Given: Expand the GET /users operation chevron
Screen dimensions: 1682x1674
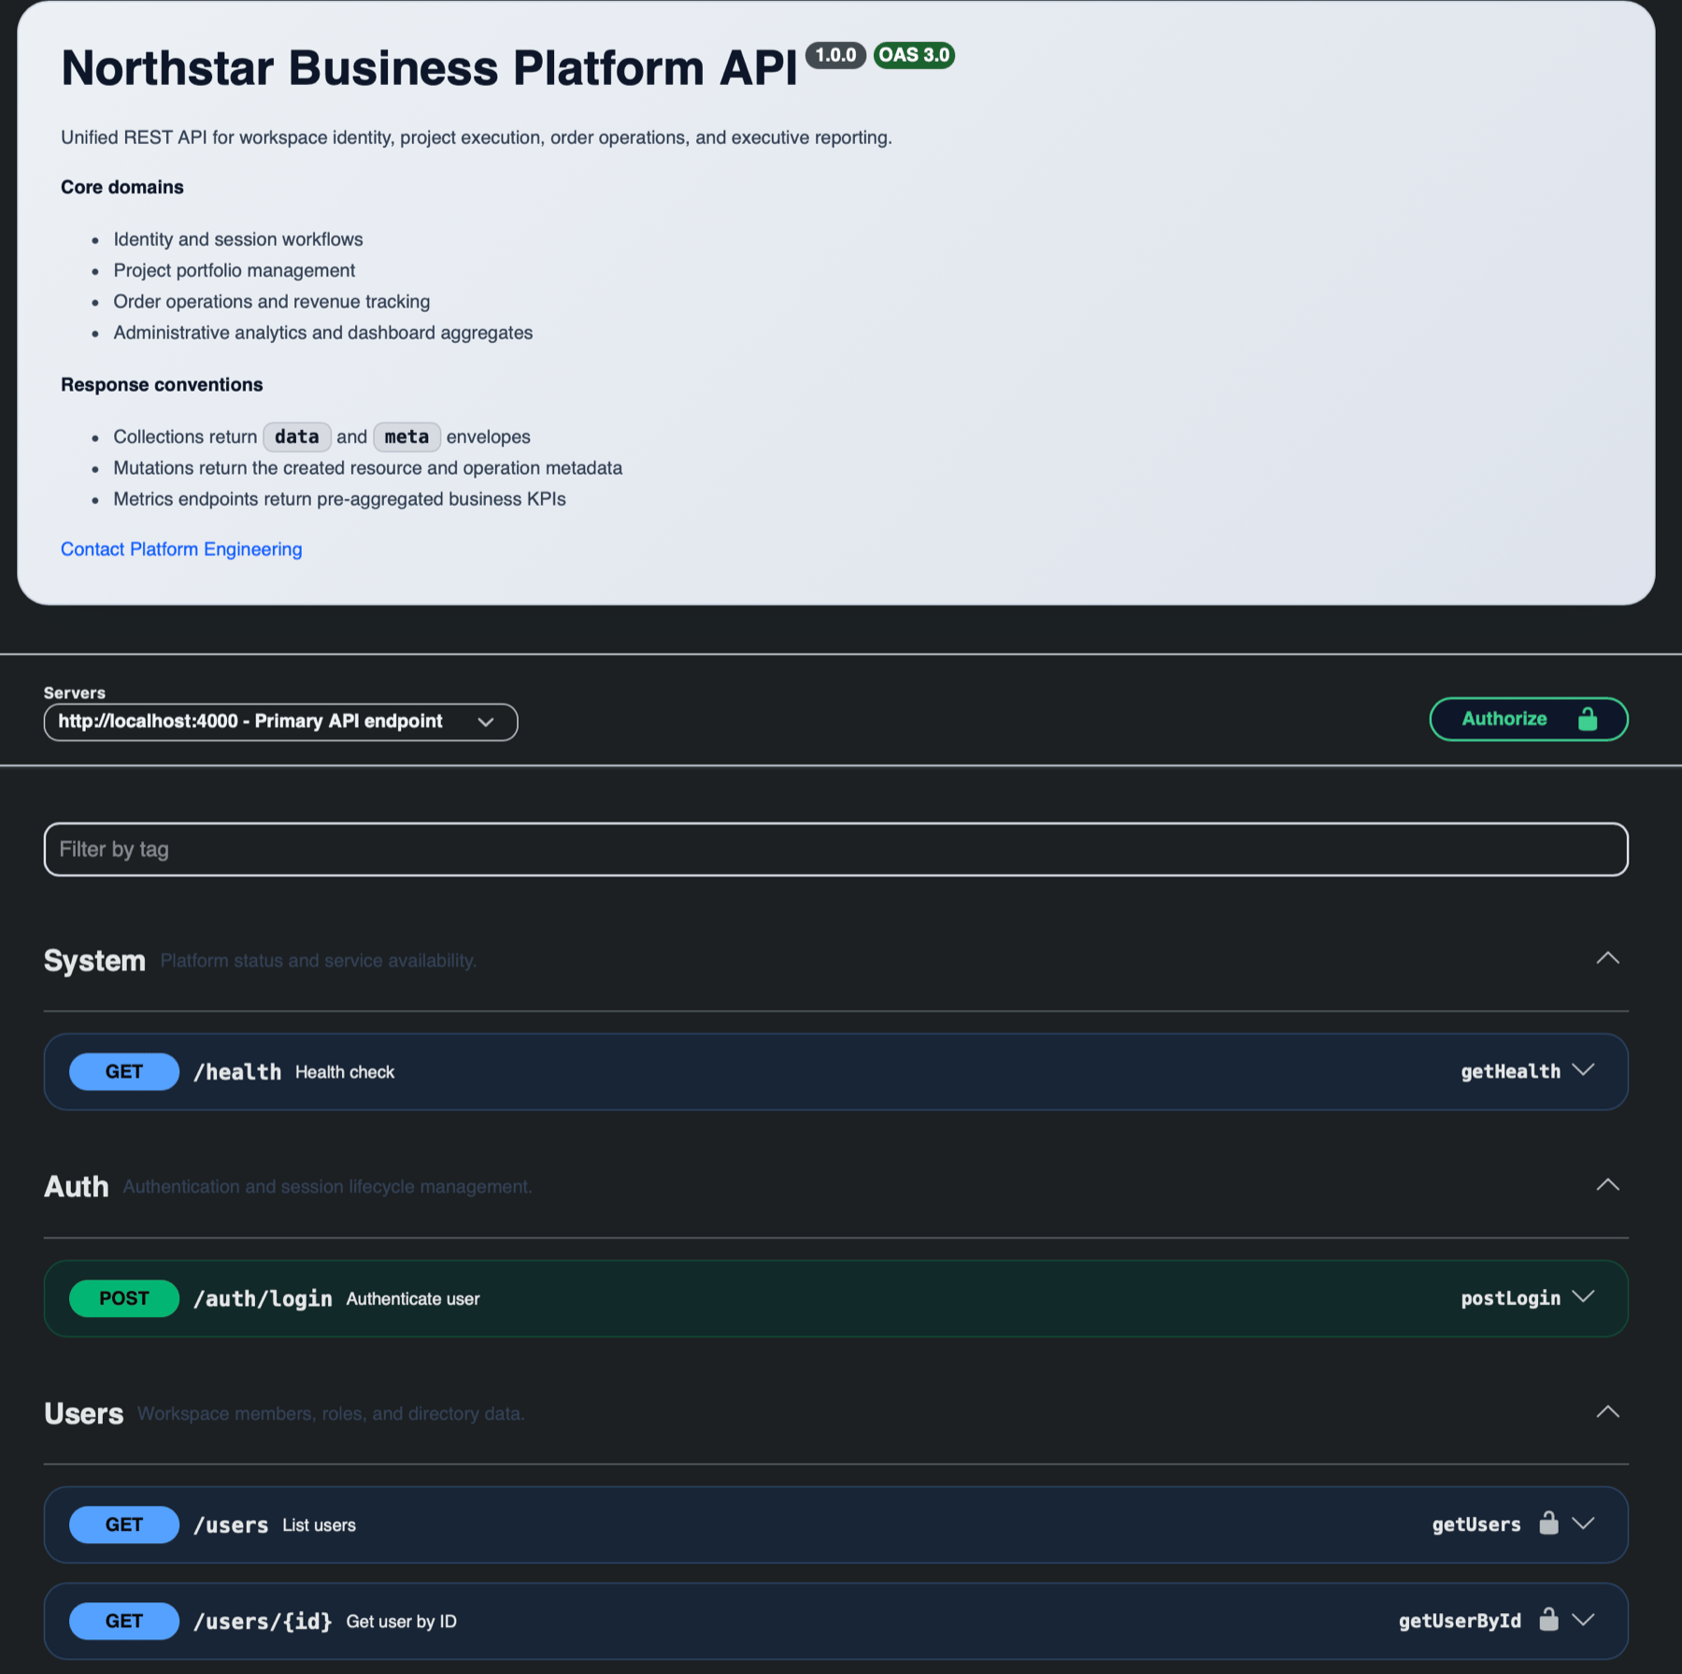Looking at the screenshot, I should pos(1583,1524).
